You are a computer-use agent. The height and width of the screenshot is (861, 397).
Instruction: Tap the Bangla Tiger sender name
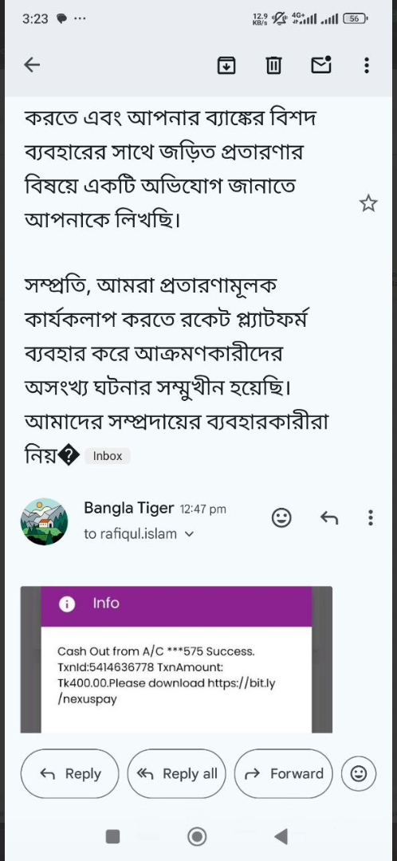point(128,508)
